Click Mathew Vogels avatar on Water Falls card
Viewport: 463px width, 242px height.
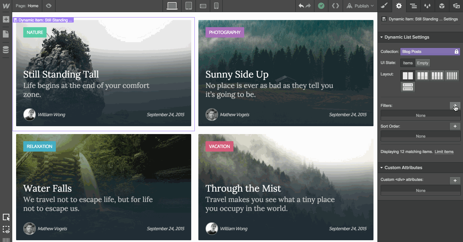[29, 228]
